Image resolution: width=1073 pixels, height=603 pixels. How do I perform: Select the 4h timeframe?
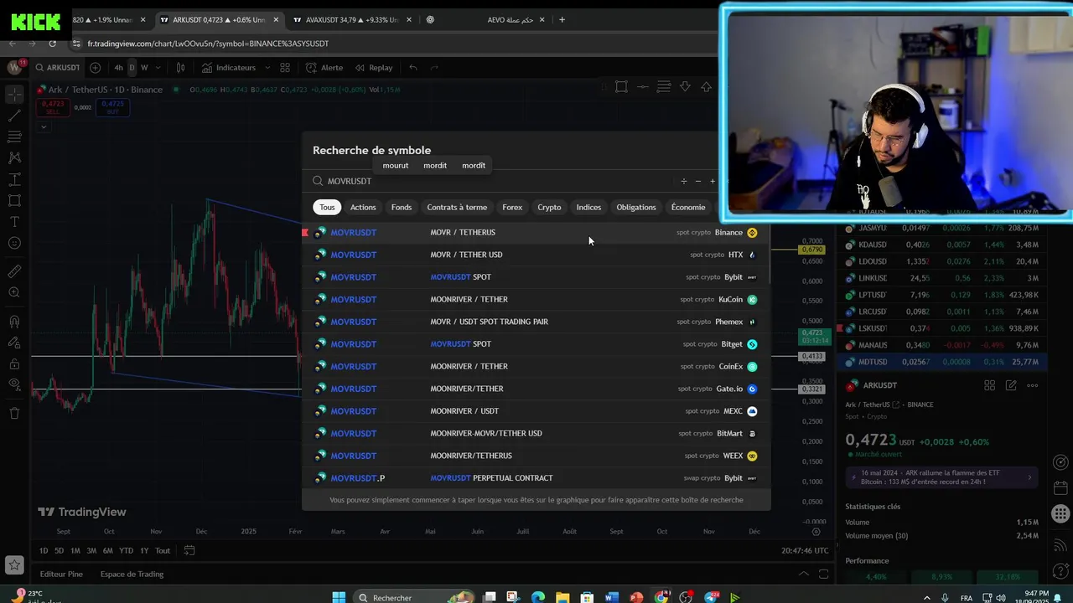pos(118,68)
